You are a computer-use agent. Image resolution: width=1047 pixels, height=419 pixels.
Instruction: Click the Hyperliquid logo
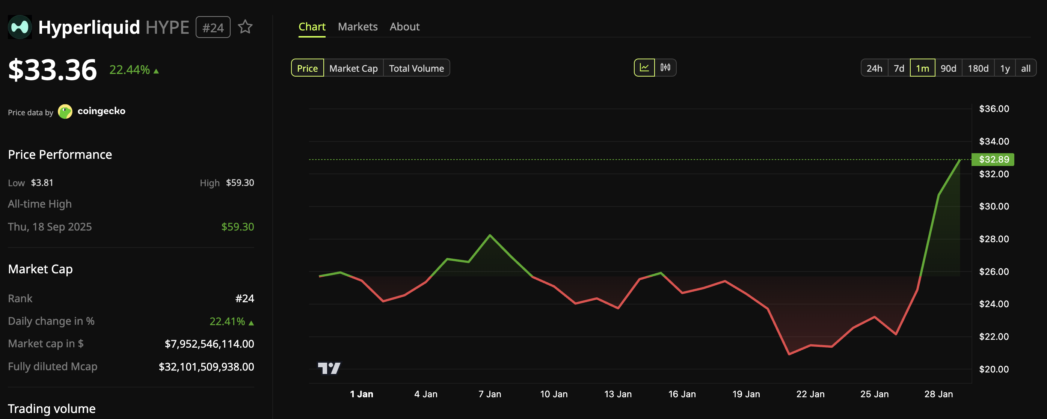coord(20,27)
